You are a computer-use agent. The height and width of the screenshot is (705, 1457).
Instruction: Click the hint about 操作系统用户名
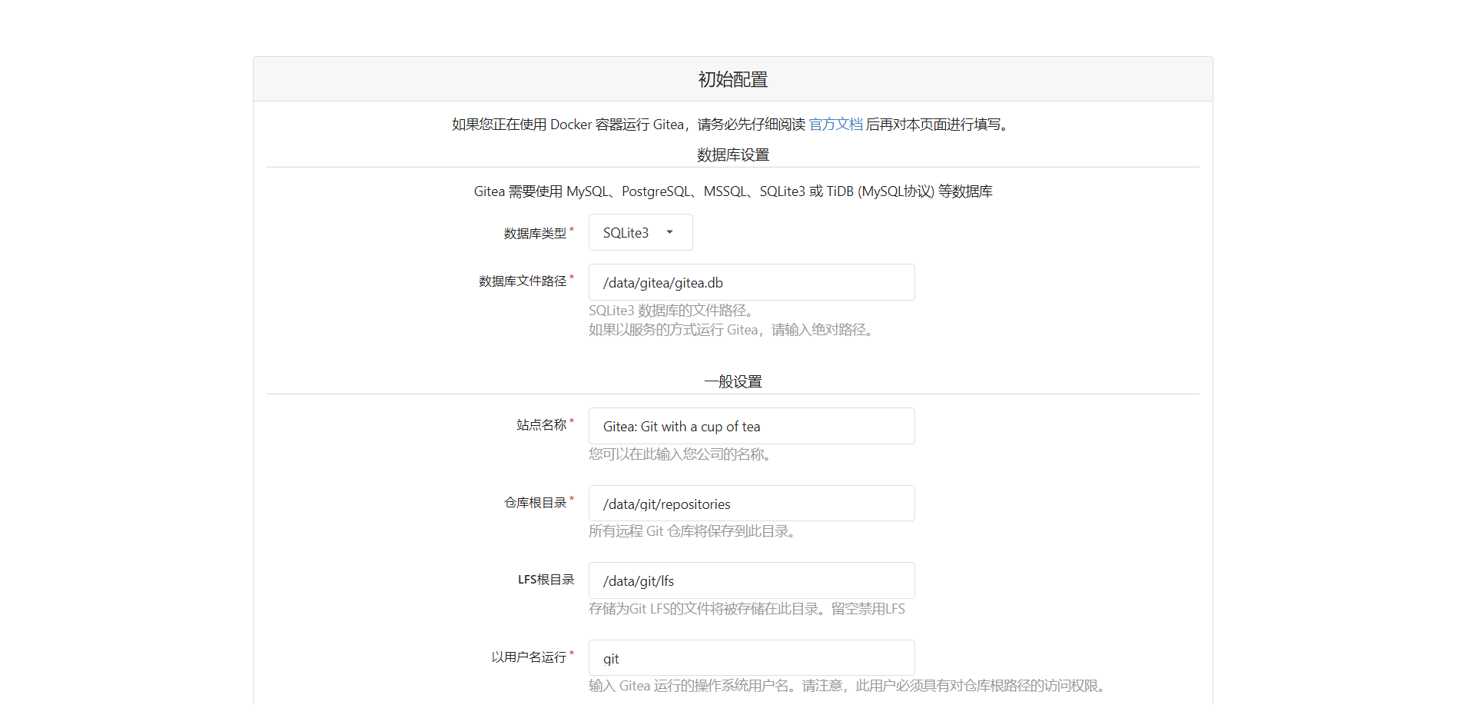[x=849, y=686]
